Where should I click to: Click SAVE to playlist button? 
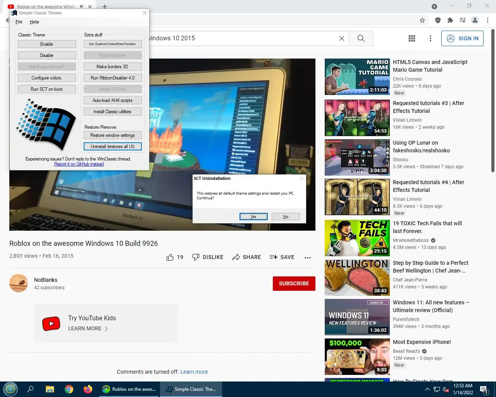(282, 257)
